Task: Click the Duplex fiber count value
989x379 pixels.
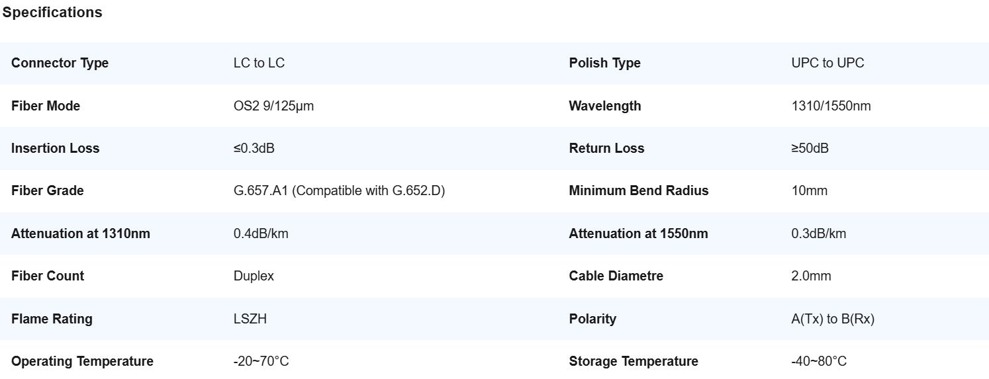Action: coord(254,276)
